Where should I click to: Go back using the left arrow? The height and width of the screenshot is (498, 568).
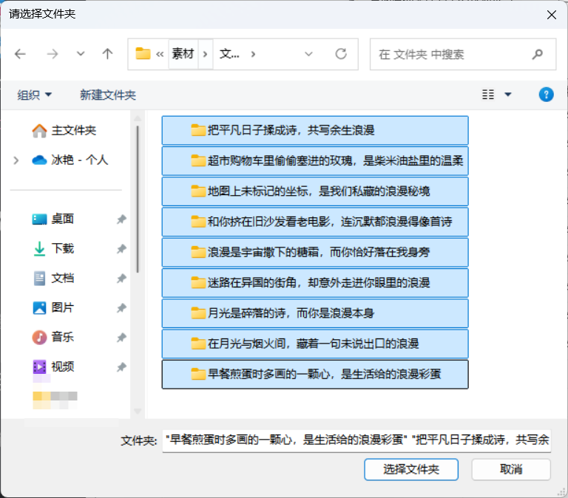(20, 54)
